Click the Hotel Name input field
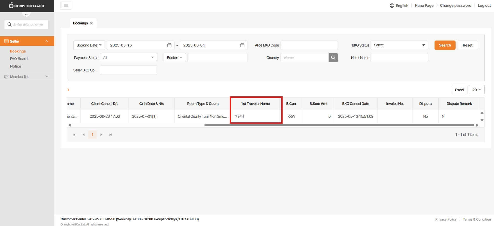The image size is (494, 226). 399,58
